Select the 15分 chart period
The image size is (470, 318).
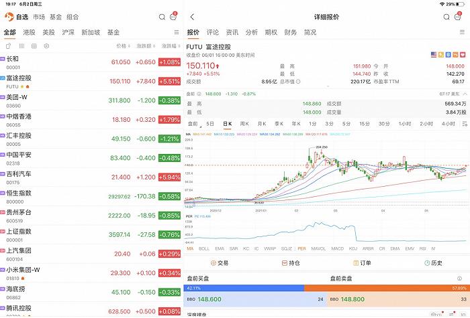tap(365, 124)
